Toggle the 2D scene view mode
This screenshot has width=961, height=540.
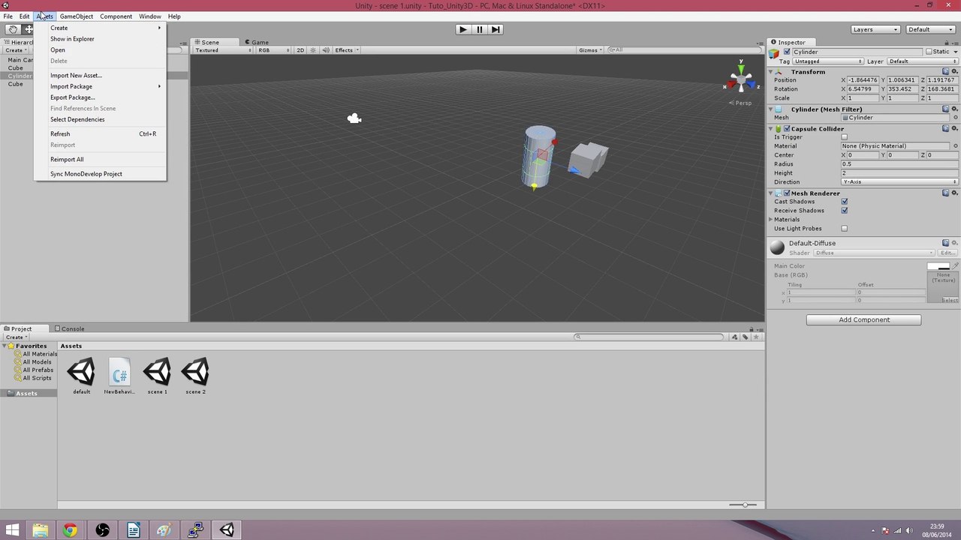300,50
